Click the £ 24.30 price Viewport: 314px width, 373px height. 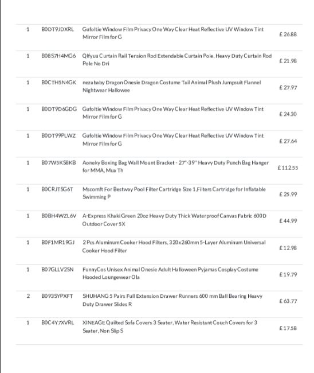point(288,114)
